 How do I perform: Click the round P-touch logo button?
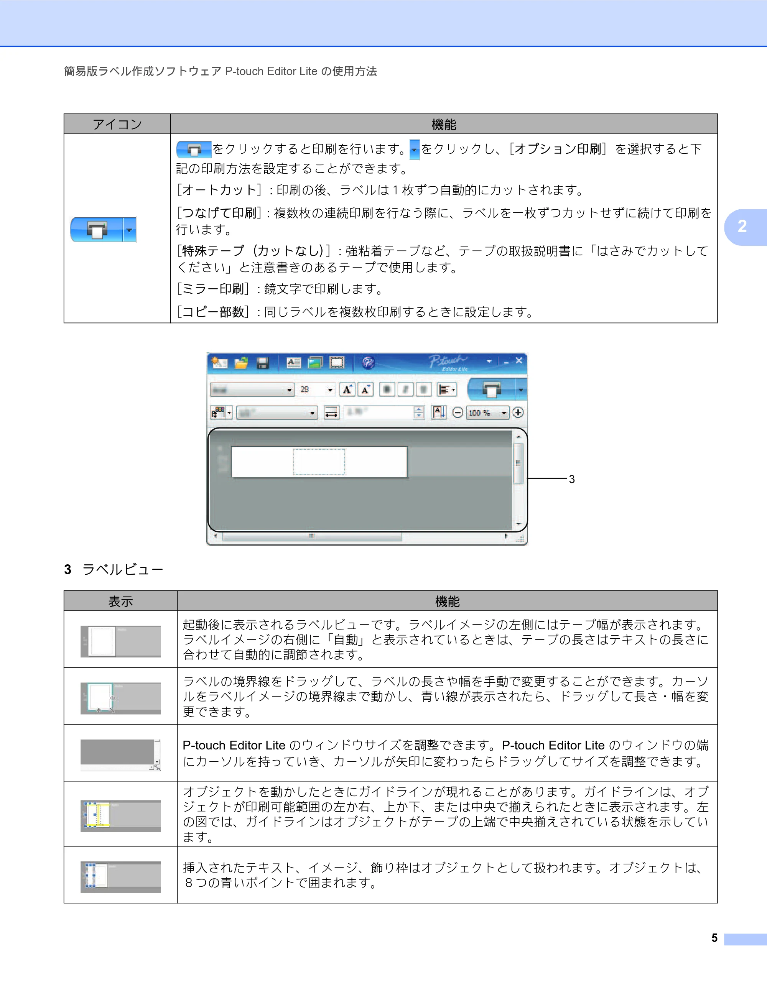(368, 363)
